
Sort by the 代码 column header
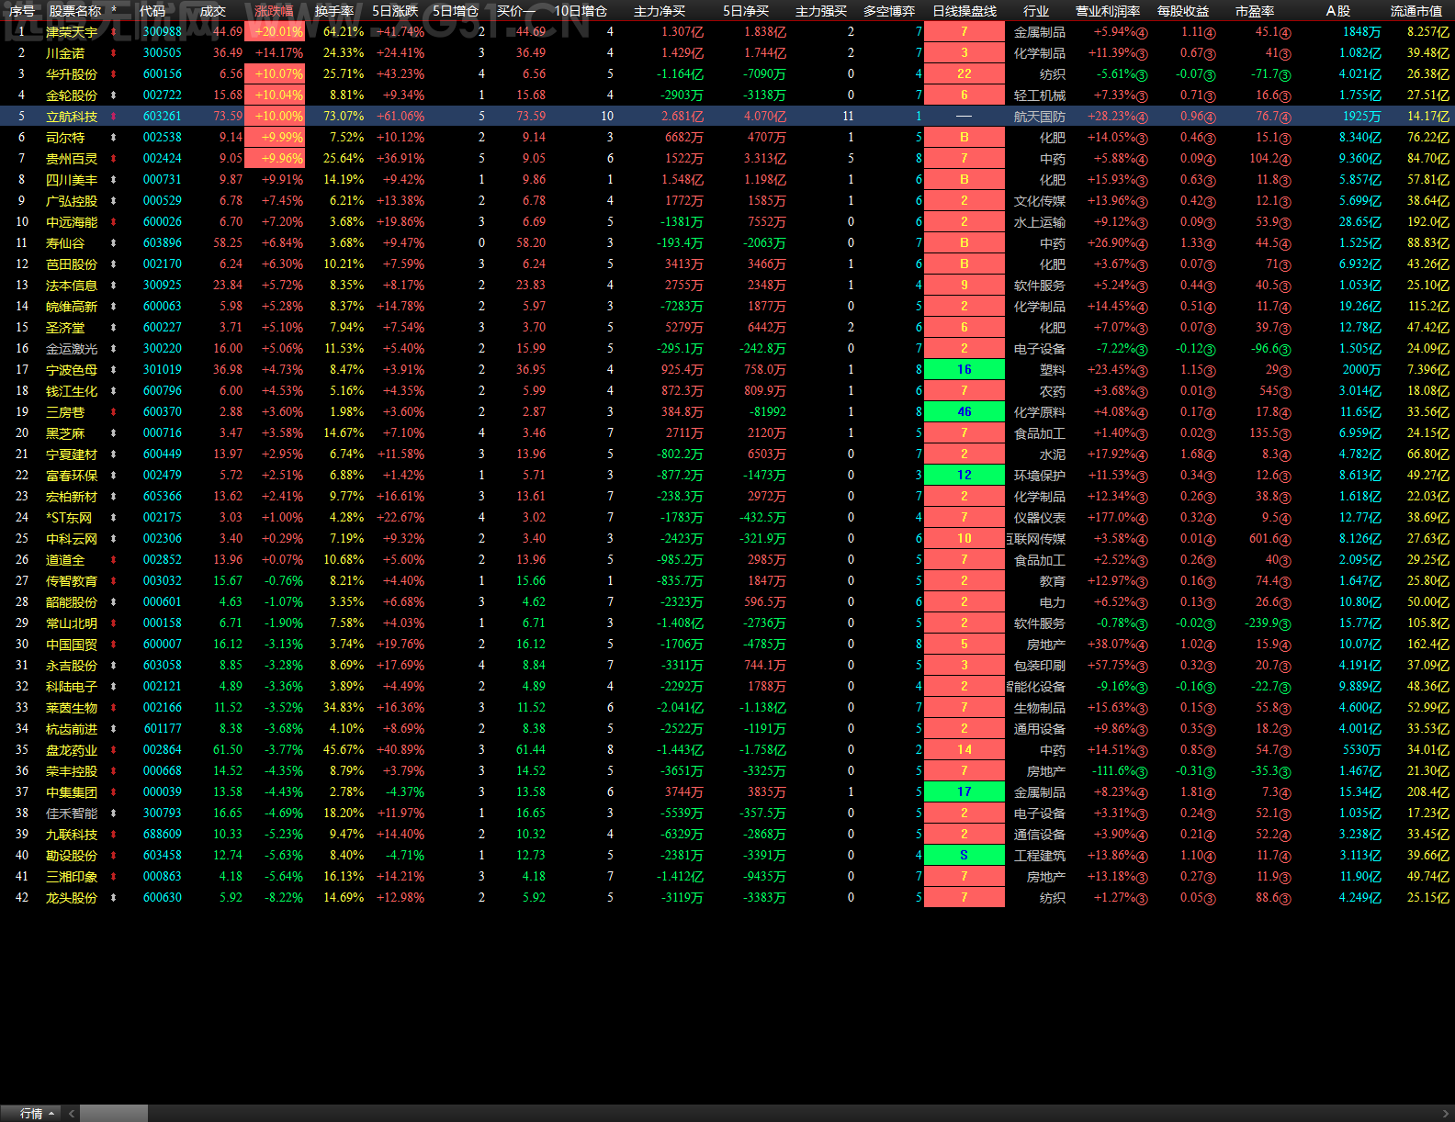pos(152,11)
